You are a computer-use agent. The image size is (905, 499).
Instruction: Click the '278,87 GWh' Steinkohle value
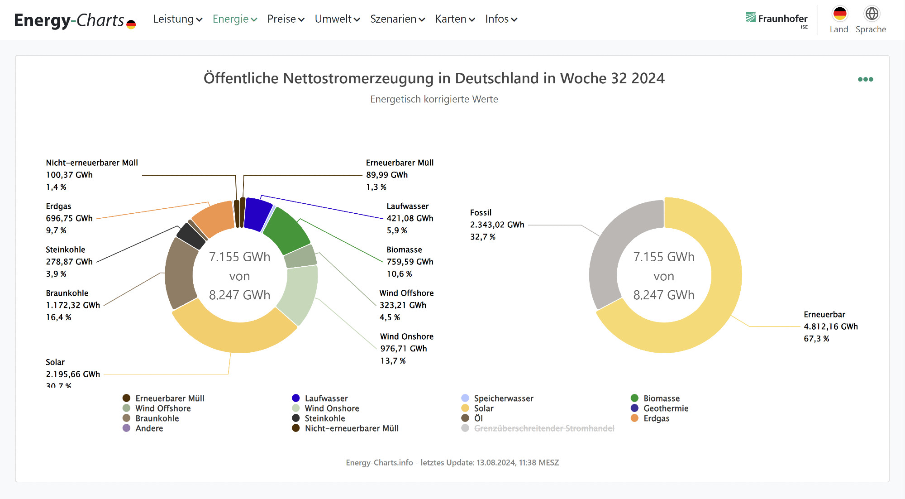69,262
